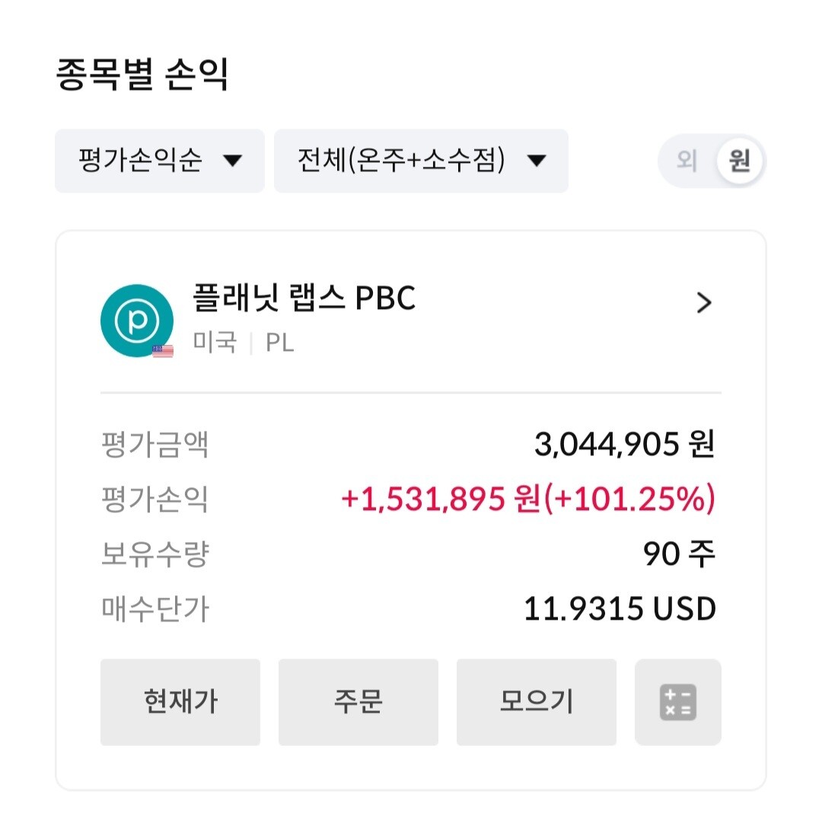Select the 원 (won) currency toggle

pyautogui.click(x=739, y=161)
